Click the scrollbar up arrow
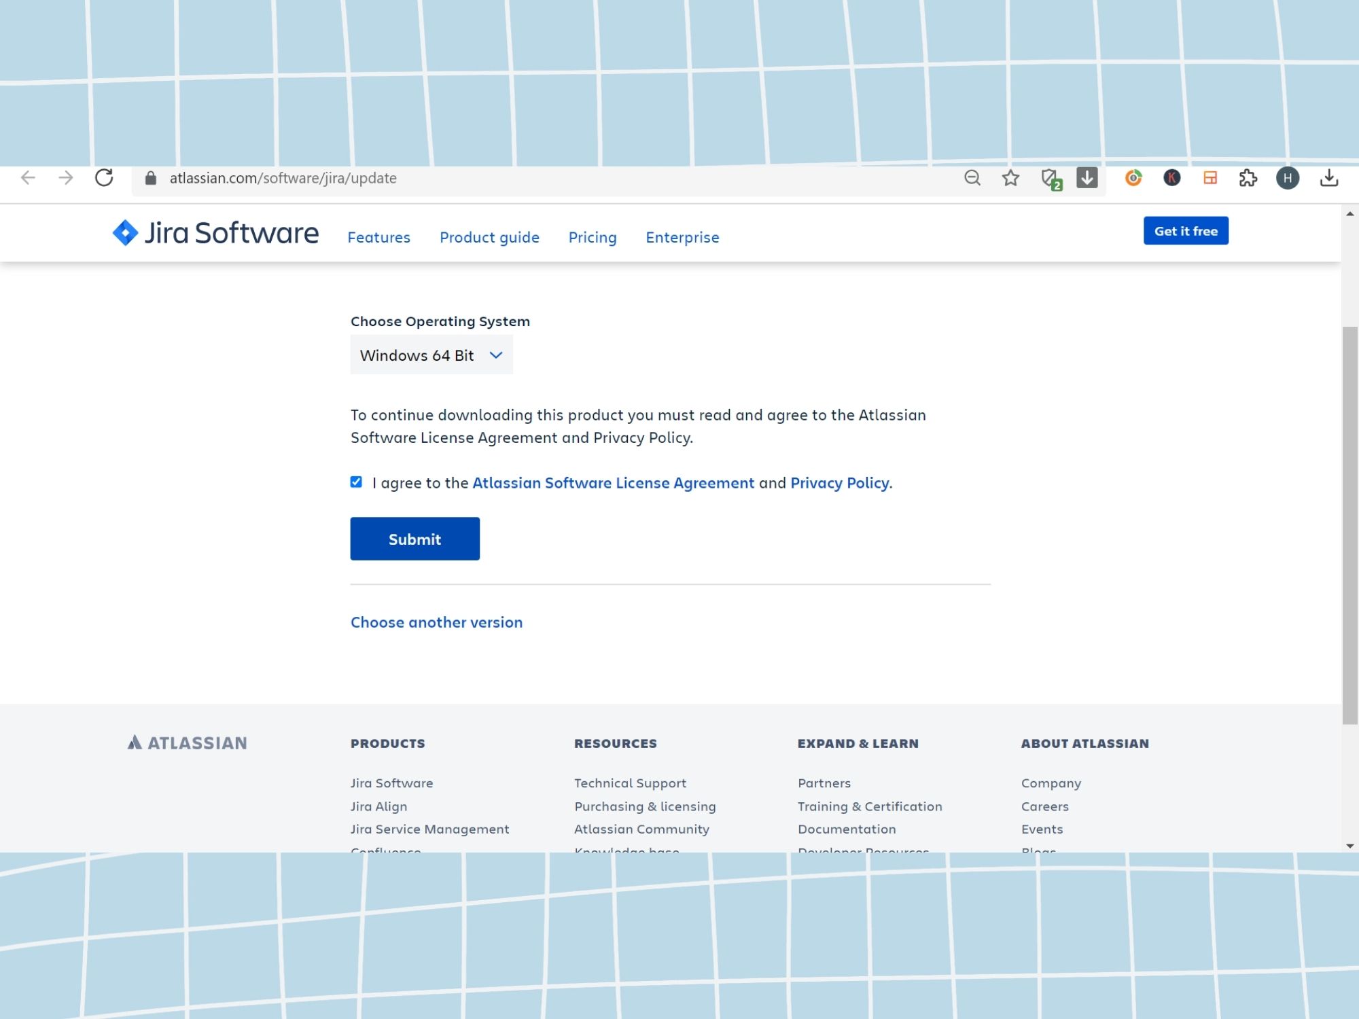Viewport: 1359px width, 1019px height. click(1349, 214)
